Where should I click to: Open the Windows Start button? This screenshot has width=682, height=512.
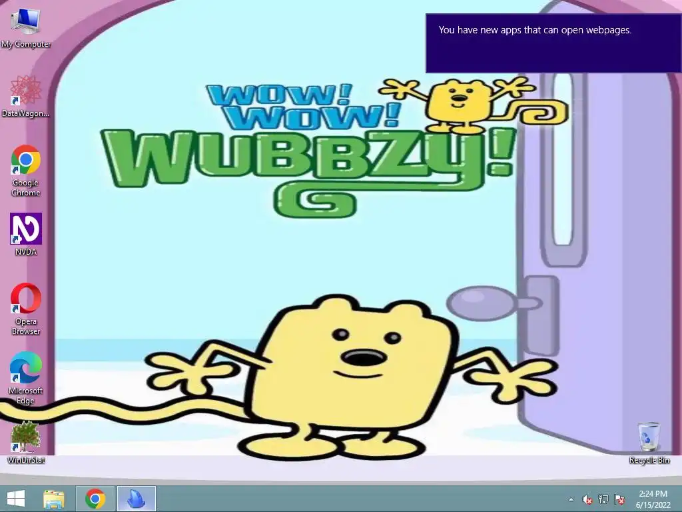pos(16,499)
